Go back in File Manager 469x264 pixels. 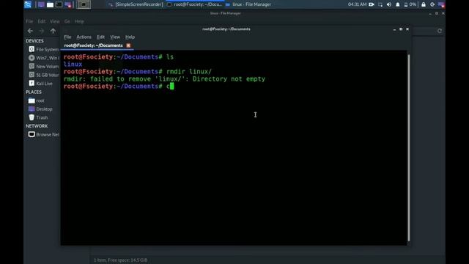30,31
